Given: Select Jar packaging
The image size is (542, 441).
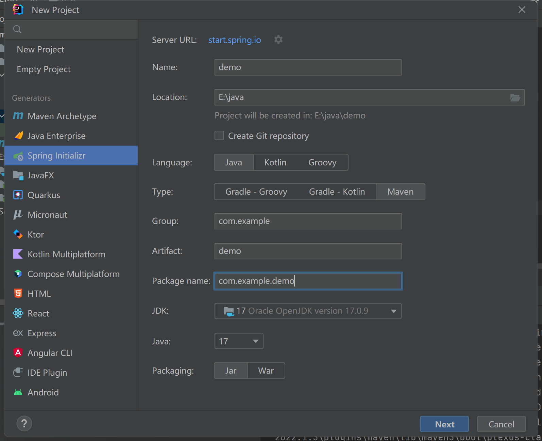Looking at the screenshot, I should tap(231, 371).
